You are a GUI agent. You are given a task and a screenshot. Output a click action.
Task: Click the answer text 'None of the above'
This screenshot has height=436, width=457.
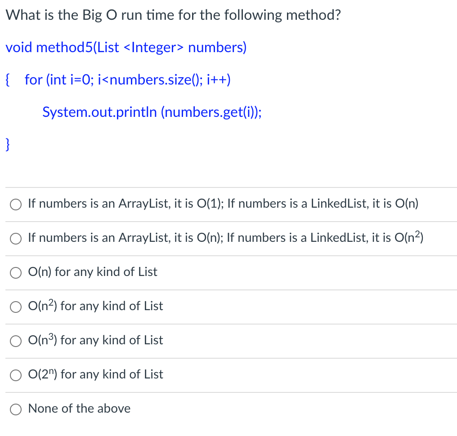(79, 408)
